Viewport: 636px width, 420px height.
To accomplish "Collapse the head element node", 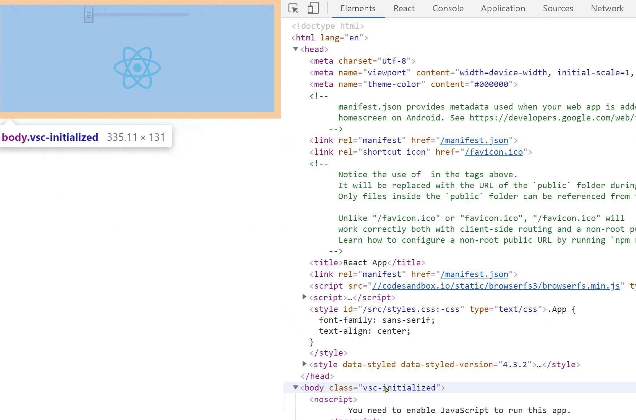I will pyautogui.click(x=296, y=49).
